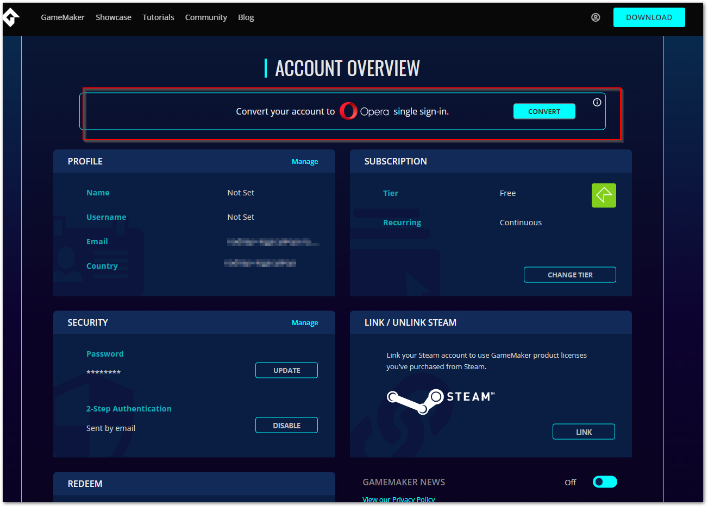The height and width of the screenshot is (507, 708).
Task: Open the Community nav item
Action: tap(206, 17)
